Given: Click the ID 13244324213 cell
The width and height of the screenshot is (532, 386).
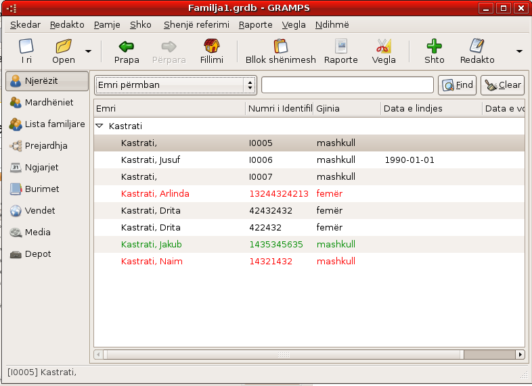Looking at the screenshot, I should [279, 194].
